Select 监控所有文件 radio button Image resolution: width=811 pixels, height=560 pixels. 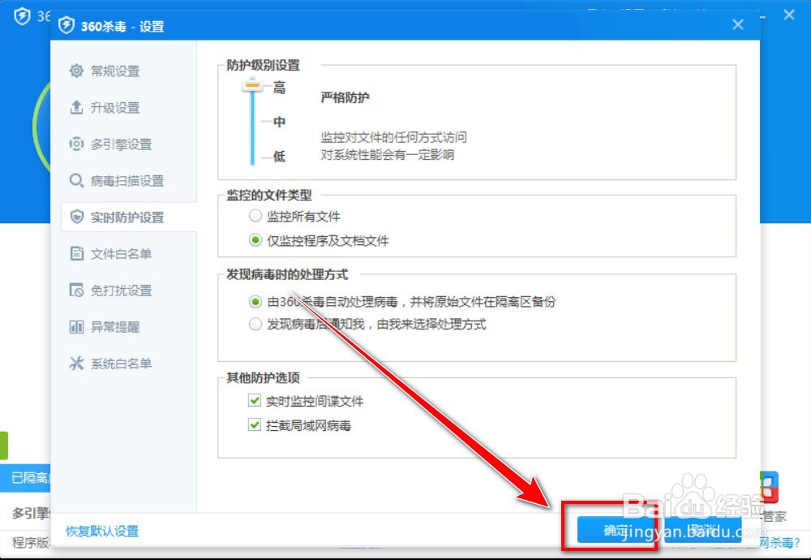click(x=255, y=216)
